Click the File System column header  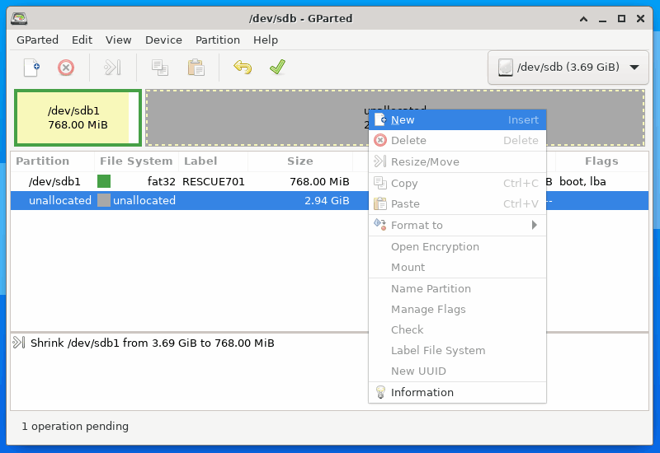coord(136,161)
